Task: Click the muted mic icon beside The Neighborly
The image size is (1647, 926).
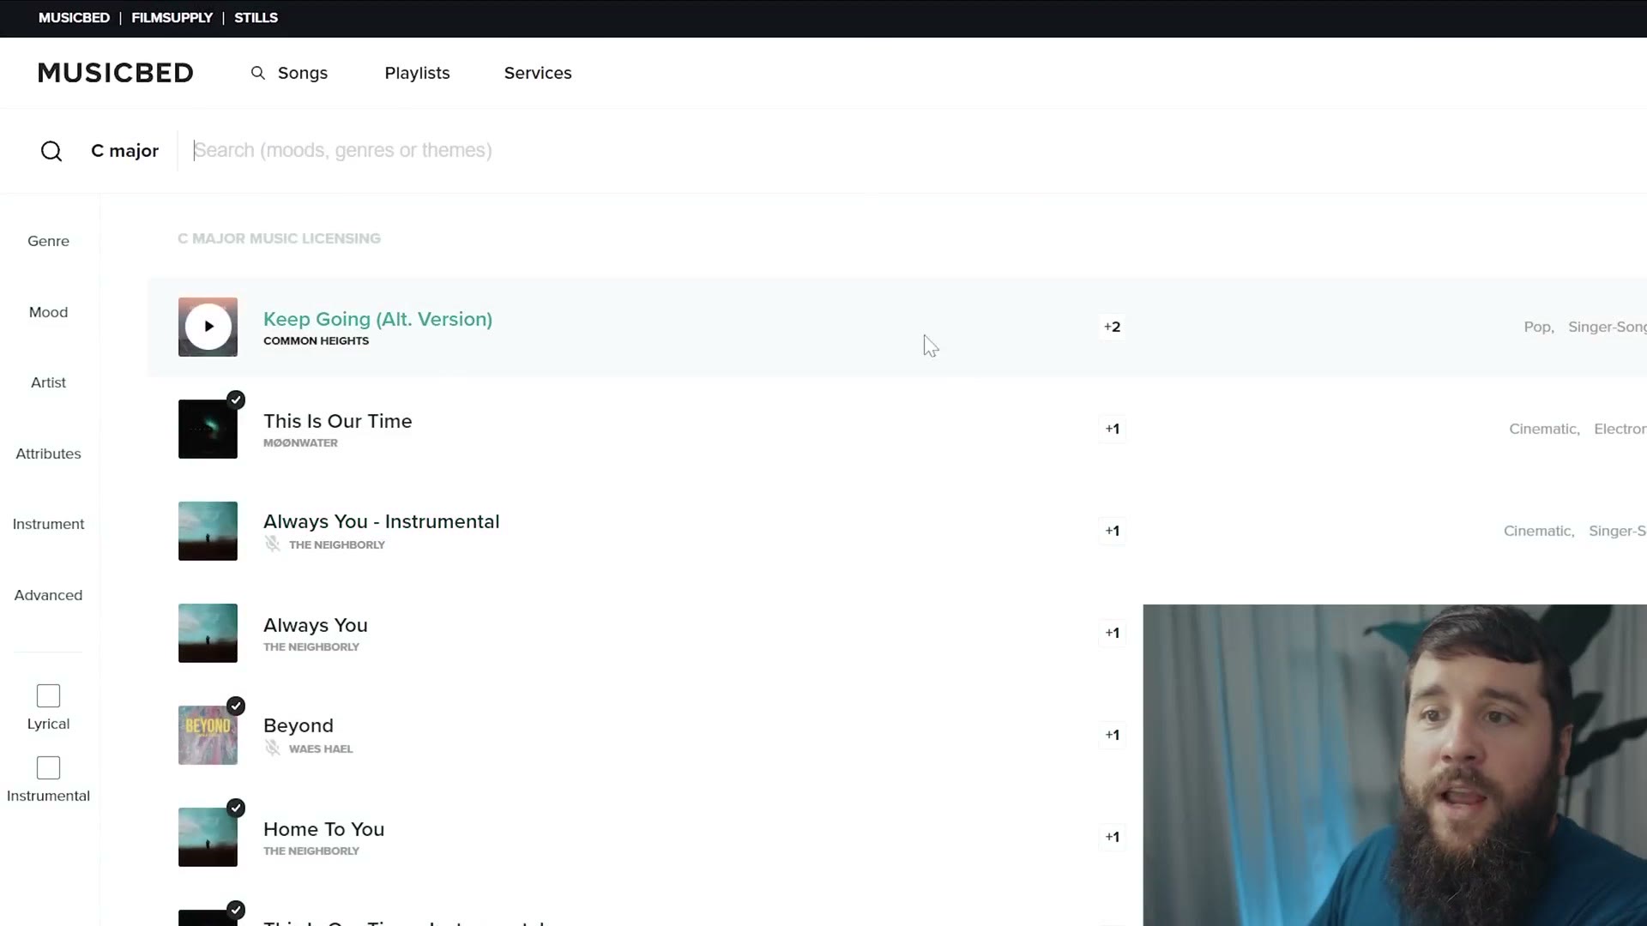Action: [x=272, y=544]
